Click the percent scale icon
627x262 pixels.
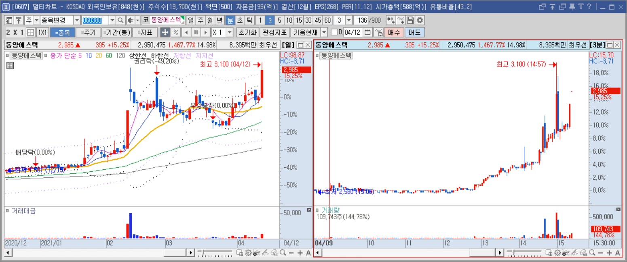click(x=176, y=32)
